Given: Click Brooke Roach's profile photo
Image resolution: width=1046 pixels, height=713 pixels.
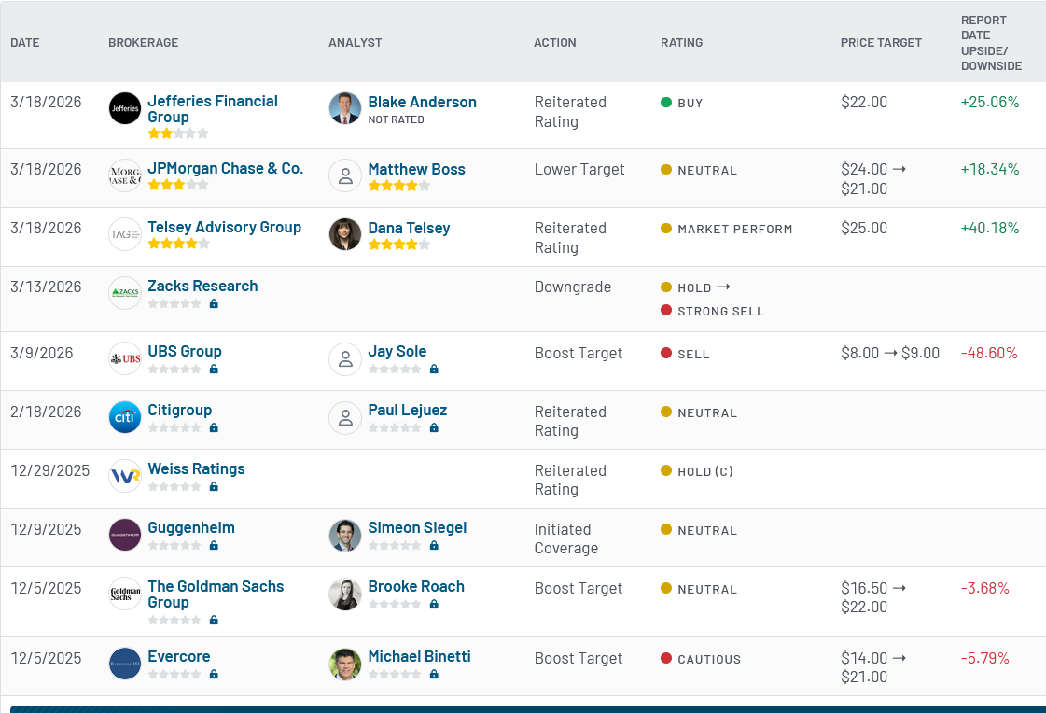Looking at the screenshot, I should [x=345, y=594].
